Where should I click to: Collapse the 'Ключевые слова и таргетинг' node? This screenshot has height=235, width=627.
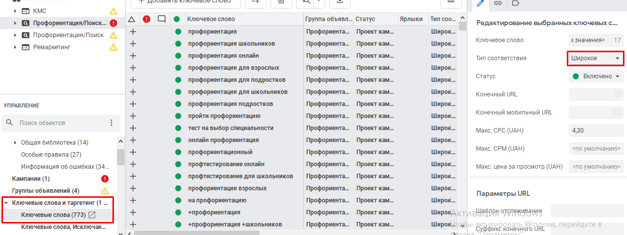tap(6, 203)
